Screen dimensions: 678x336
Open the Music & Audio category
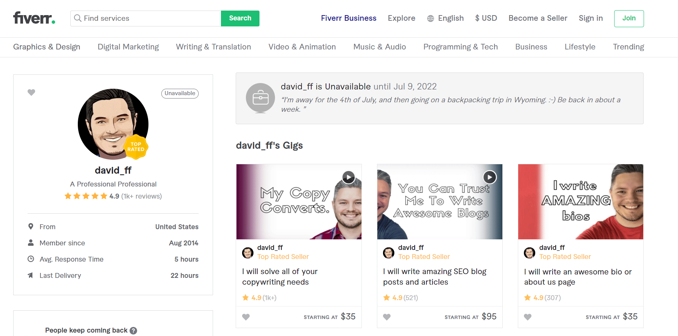(380, 47)
